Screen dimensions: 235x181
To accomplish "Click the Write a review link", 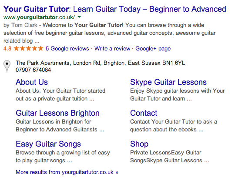I will (112, 49).
